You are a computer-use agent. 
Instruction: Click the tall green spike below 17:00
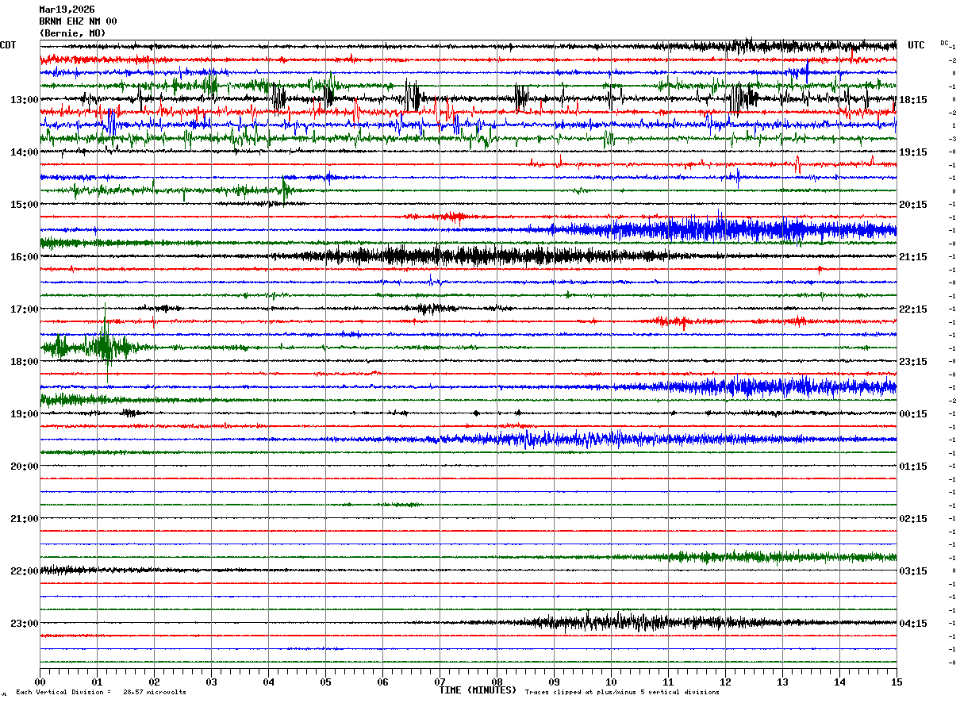106,341
